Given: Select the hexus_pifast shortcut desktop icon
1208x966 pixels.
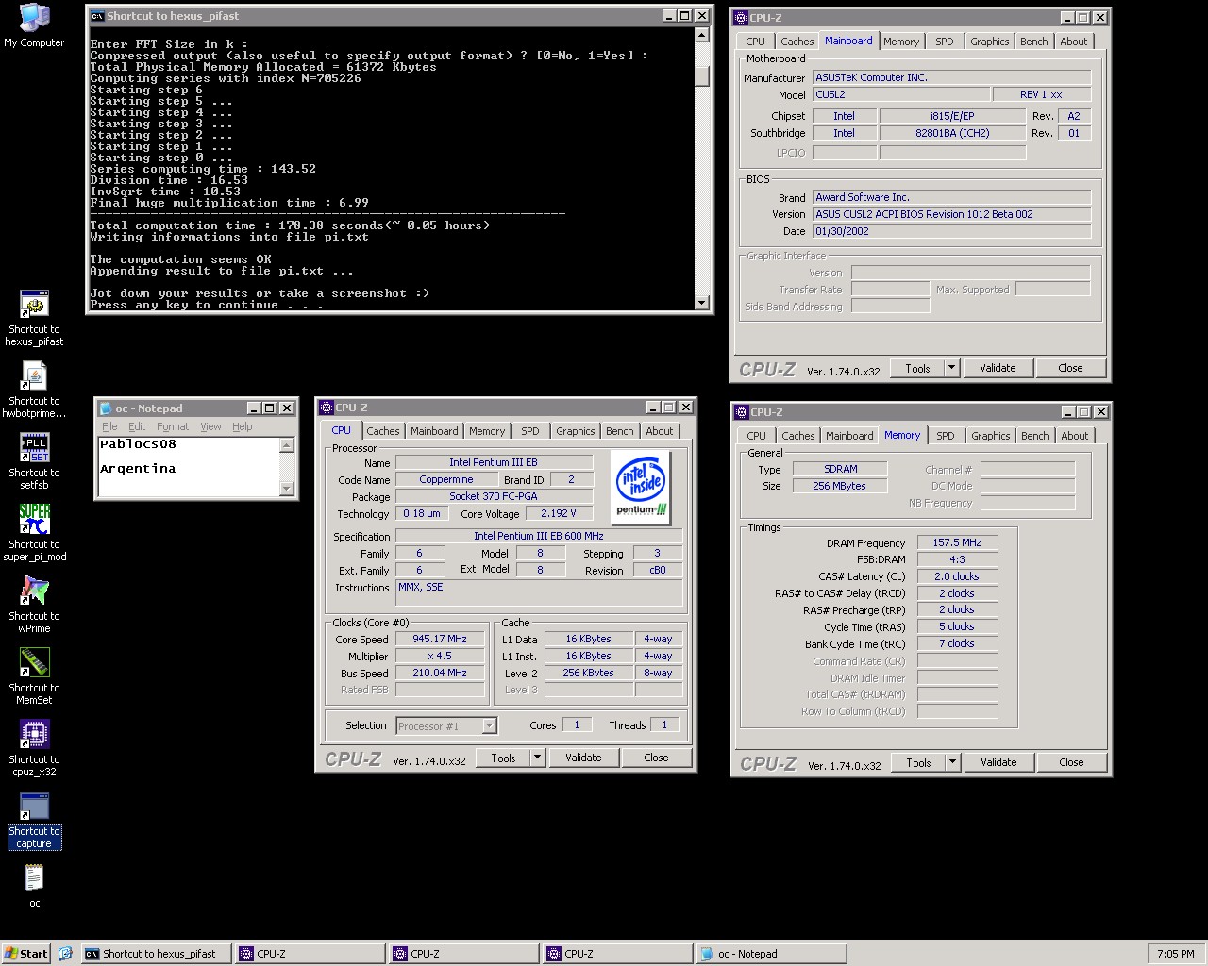Looking at the screenshot, I should click(34, 319).
